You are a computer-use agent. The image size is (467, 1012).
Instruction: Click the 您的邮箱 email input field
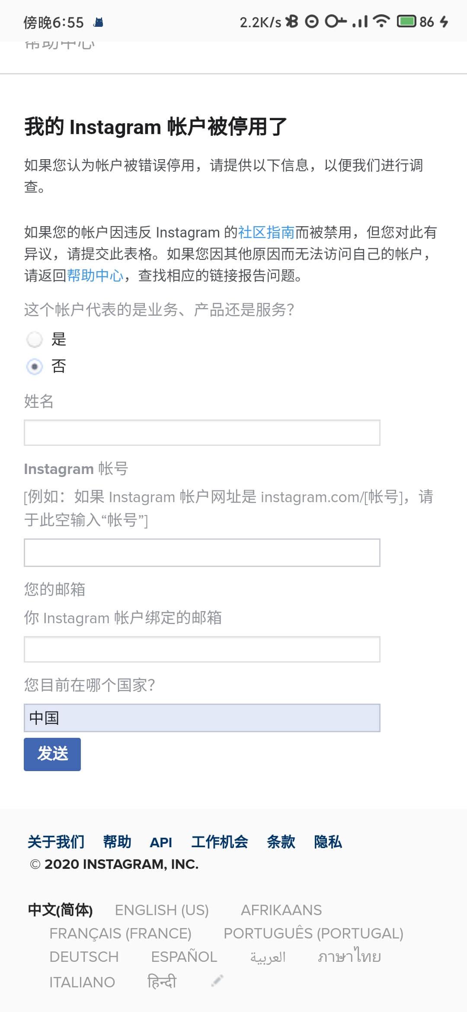(x=202, y=649)
